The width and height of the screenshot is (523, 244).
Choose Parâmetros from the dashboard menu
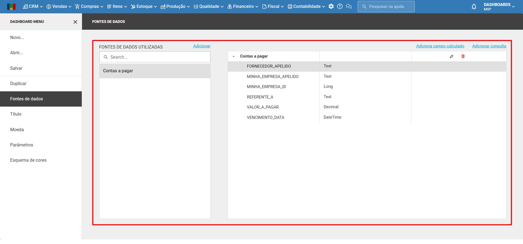point(22,145)
